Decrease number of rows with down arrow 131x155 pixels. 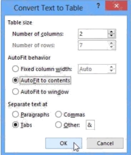111,47
